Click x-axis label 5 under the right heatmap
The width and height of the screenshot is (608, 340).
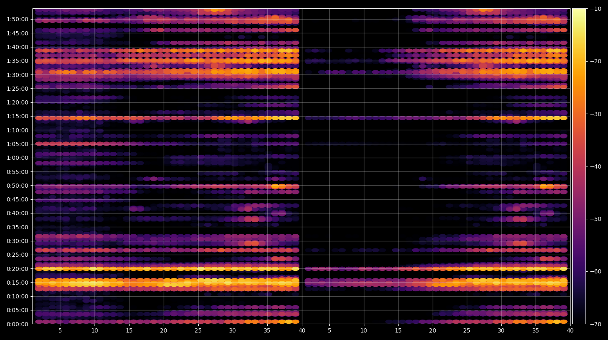coord(329,331)
